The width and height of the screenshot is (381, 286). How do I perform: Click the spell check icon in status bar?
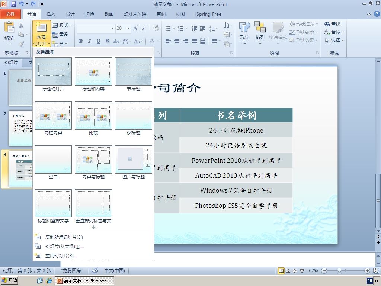pos(95,270)
